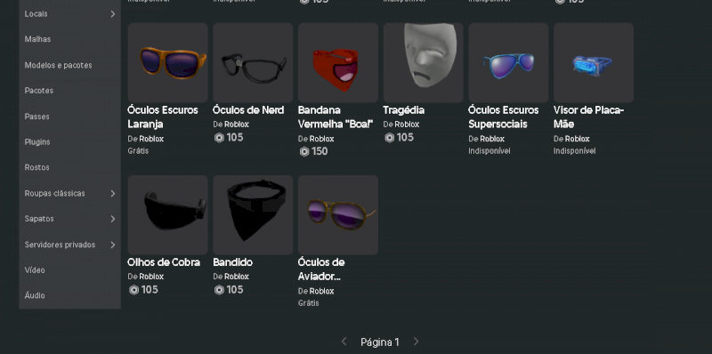Click the Visor de Placa-Mãe title
This screenshot has width=712, height=354.
588,117
